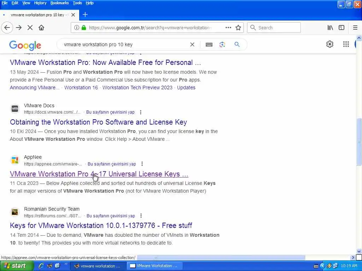
Task: Go to Google home via the logo
Action: pos(25,46)
